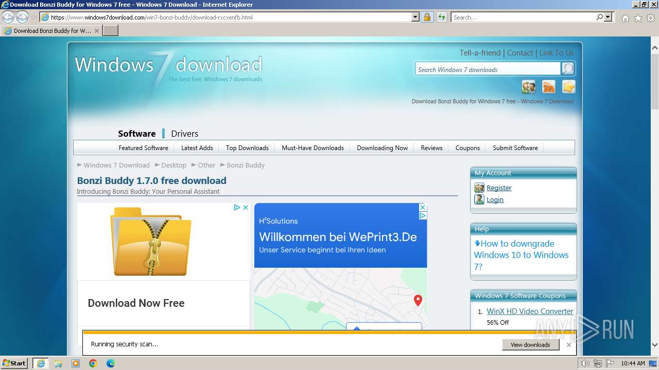Switch to the Drivers section tab

click(184, 134)
